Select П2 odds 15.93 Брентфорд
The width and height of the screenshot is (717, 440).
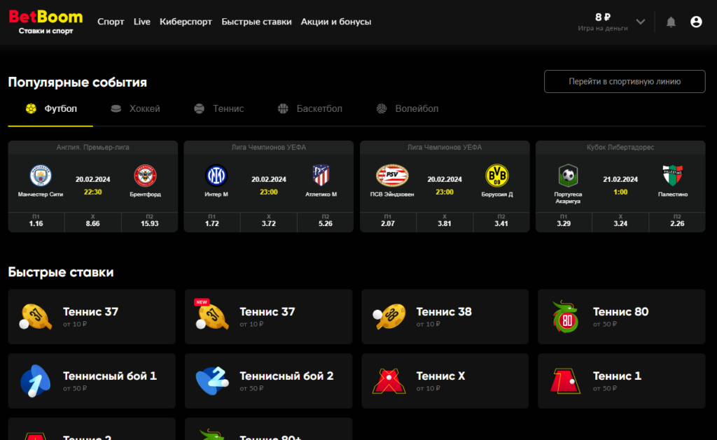pyautogui.click(x=150, y=221)
